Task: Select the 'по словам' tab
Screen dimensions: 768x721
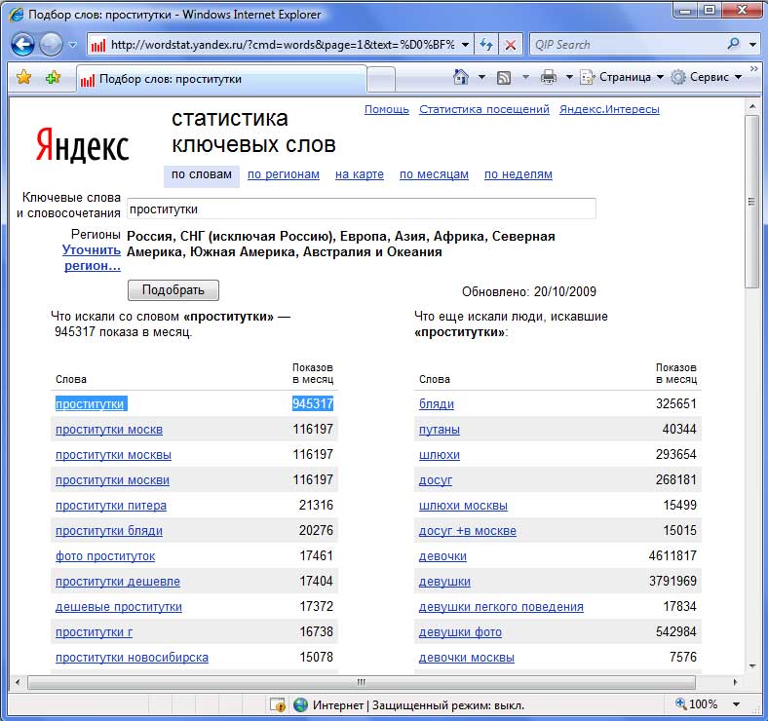Action: pos(202,174)
